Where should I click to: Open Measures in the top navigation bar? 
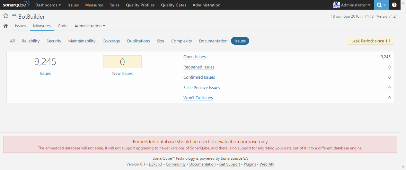pyautogui.click(x=94, y=5)
